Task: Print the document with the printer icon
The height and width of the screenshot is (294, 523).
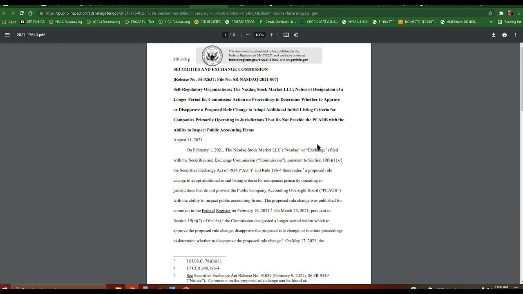Action: (x=505, y=35)
